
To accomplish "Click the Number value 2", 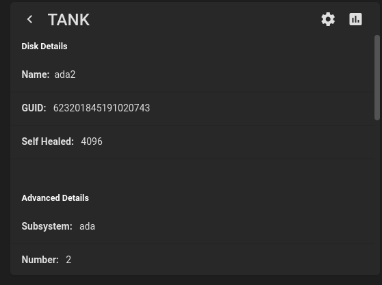I will pos(68,260).
